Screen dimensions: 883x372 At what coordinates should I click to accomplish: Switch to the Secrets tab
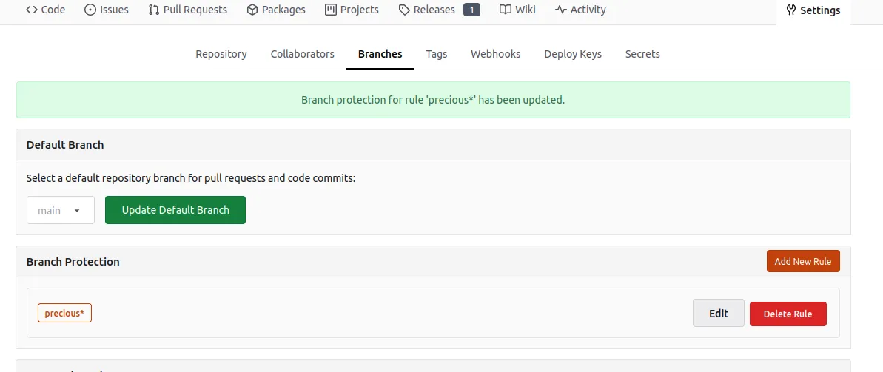[642, 54]
